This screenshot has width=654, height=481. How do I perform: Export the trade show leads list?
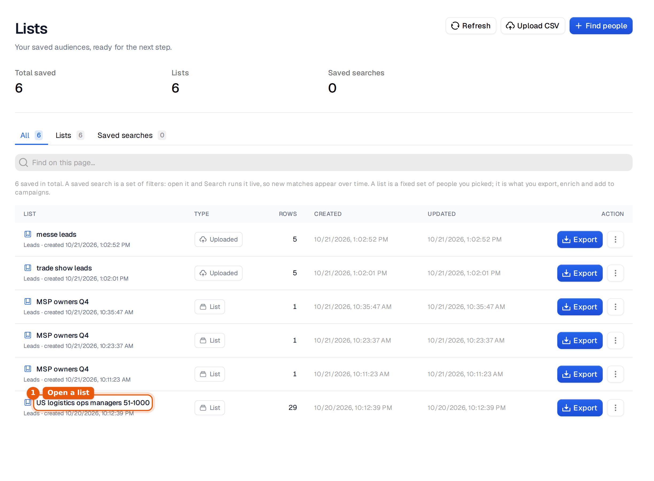579,273
